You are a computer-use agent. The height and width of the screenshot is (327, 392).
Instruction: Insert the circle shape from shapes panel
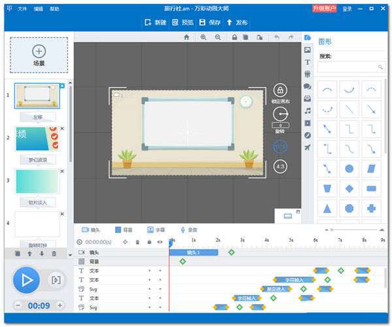350,168
